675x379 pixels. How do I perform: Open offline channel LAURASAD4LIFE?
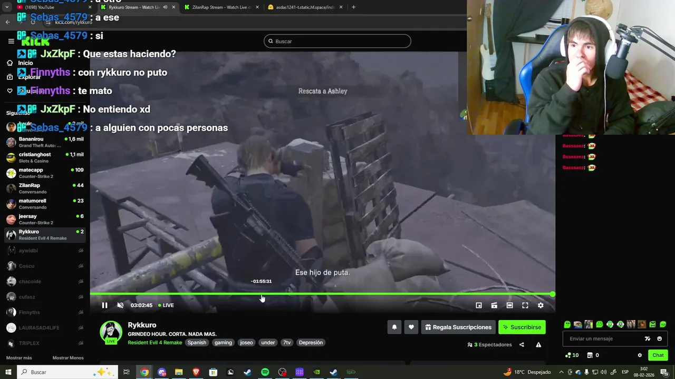[x=45, y=327]
